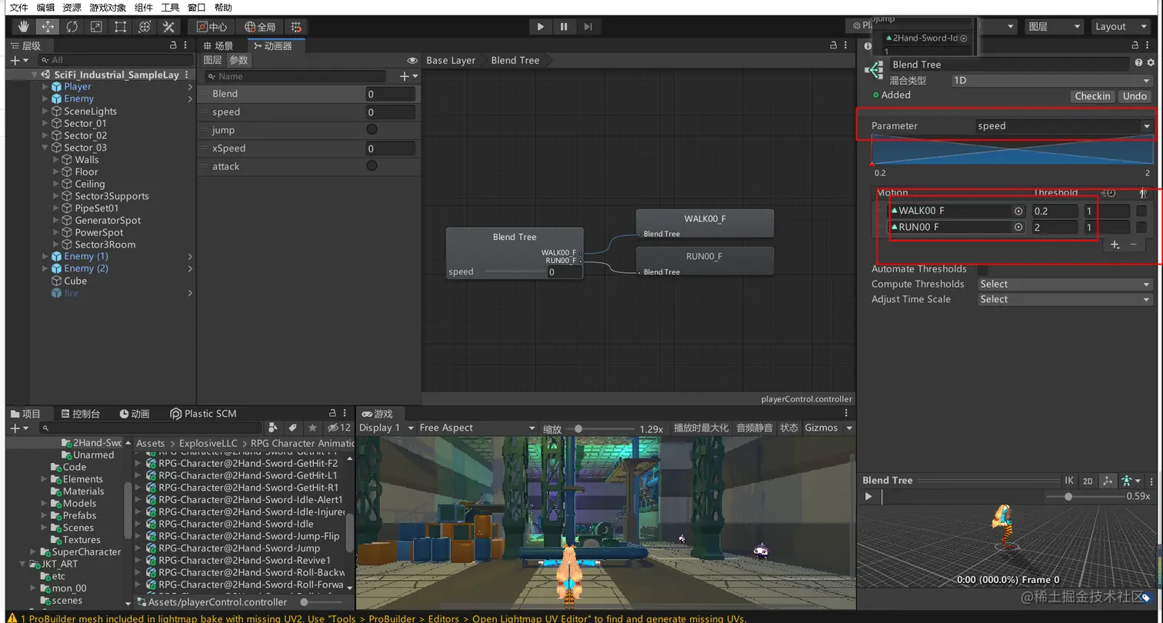Pause the game
The image size is (1163, 623).
[x=564, y=27]
